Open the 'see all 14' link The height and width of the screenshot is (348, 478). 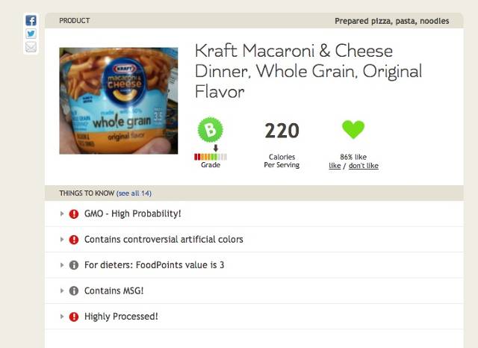click(134, 193)
